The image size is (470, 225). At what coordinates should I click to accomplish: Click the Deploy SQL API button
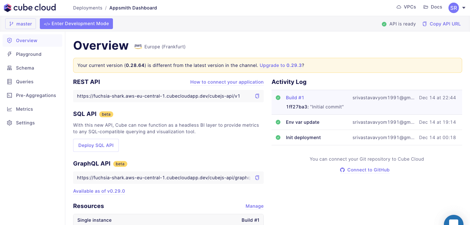point(96,145)
